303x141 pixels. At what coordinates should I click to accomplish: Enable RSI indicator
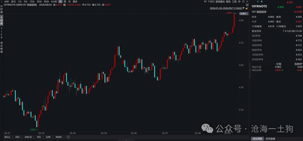(39, 137)
